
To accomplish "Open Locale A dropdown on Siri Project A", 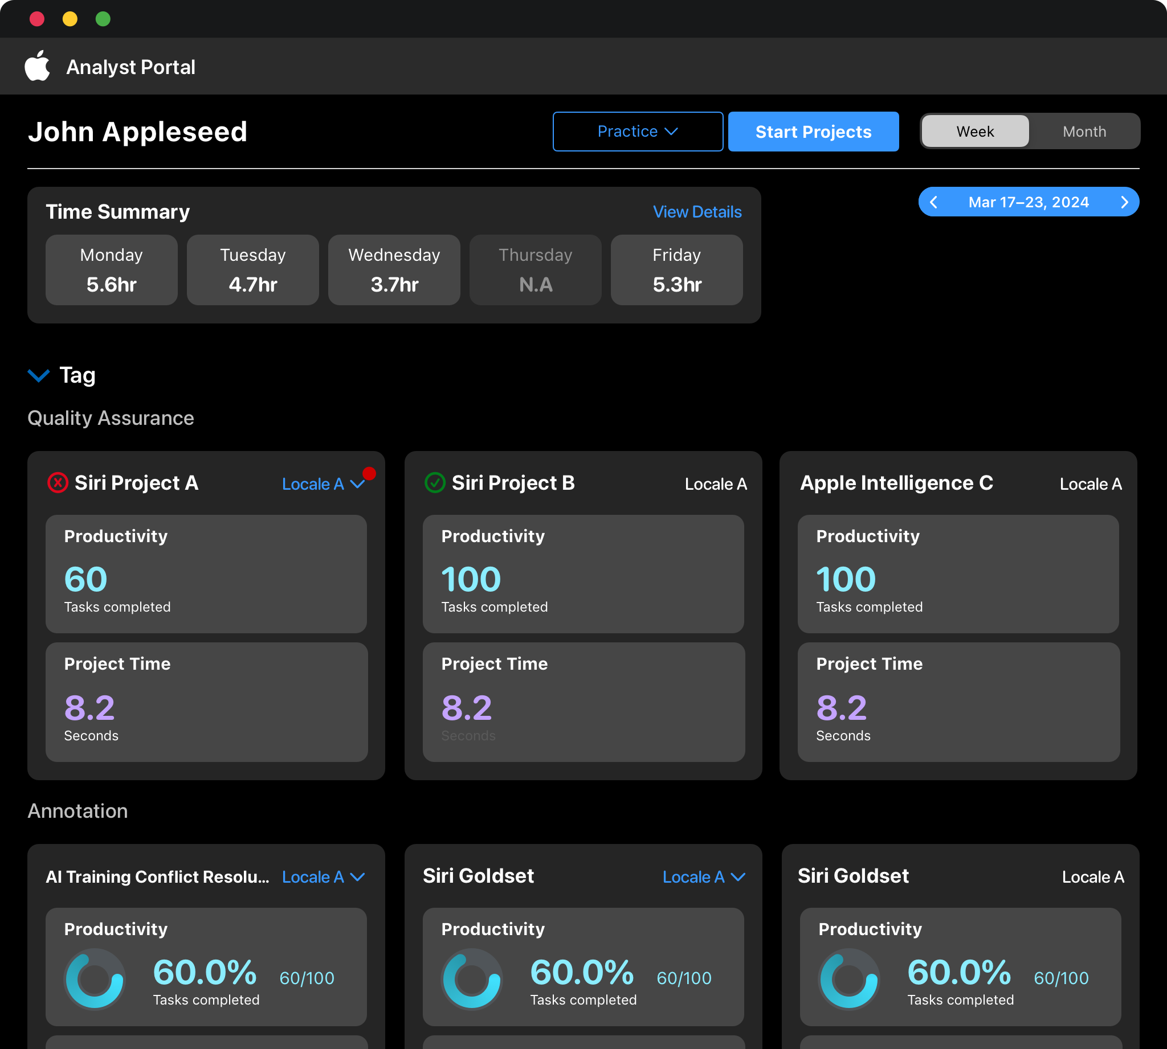I will coord(324,484).
